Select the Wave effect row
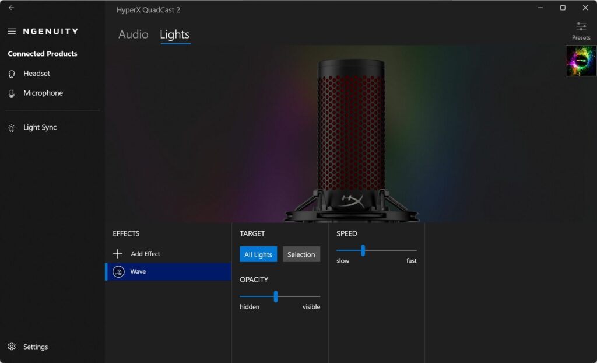 tap(168, 272)
